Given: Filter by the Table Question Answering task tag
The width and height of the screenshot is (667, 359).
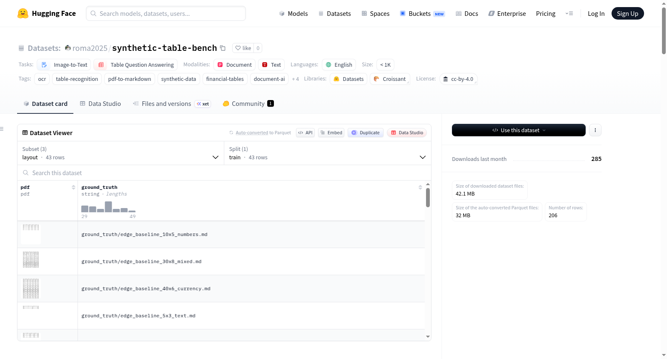Looking at the screenshot, I should coord(136,65).
